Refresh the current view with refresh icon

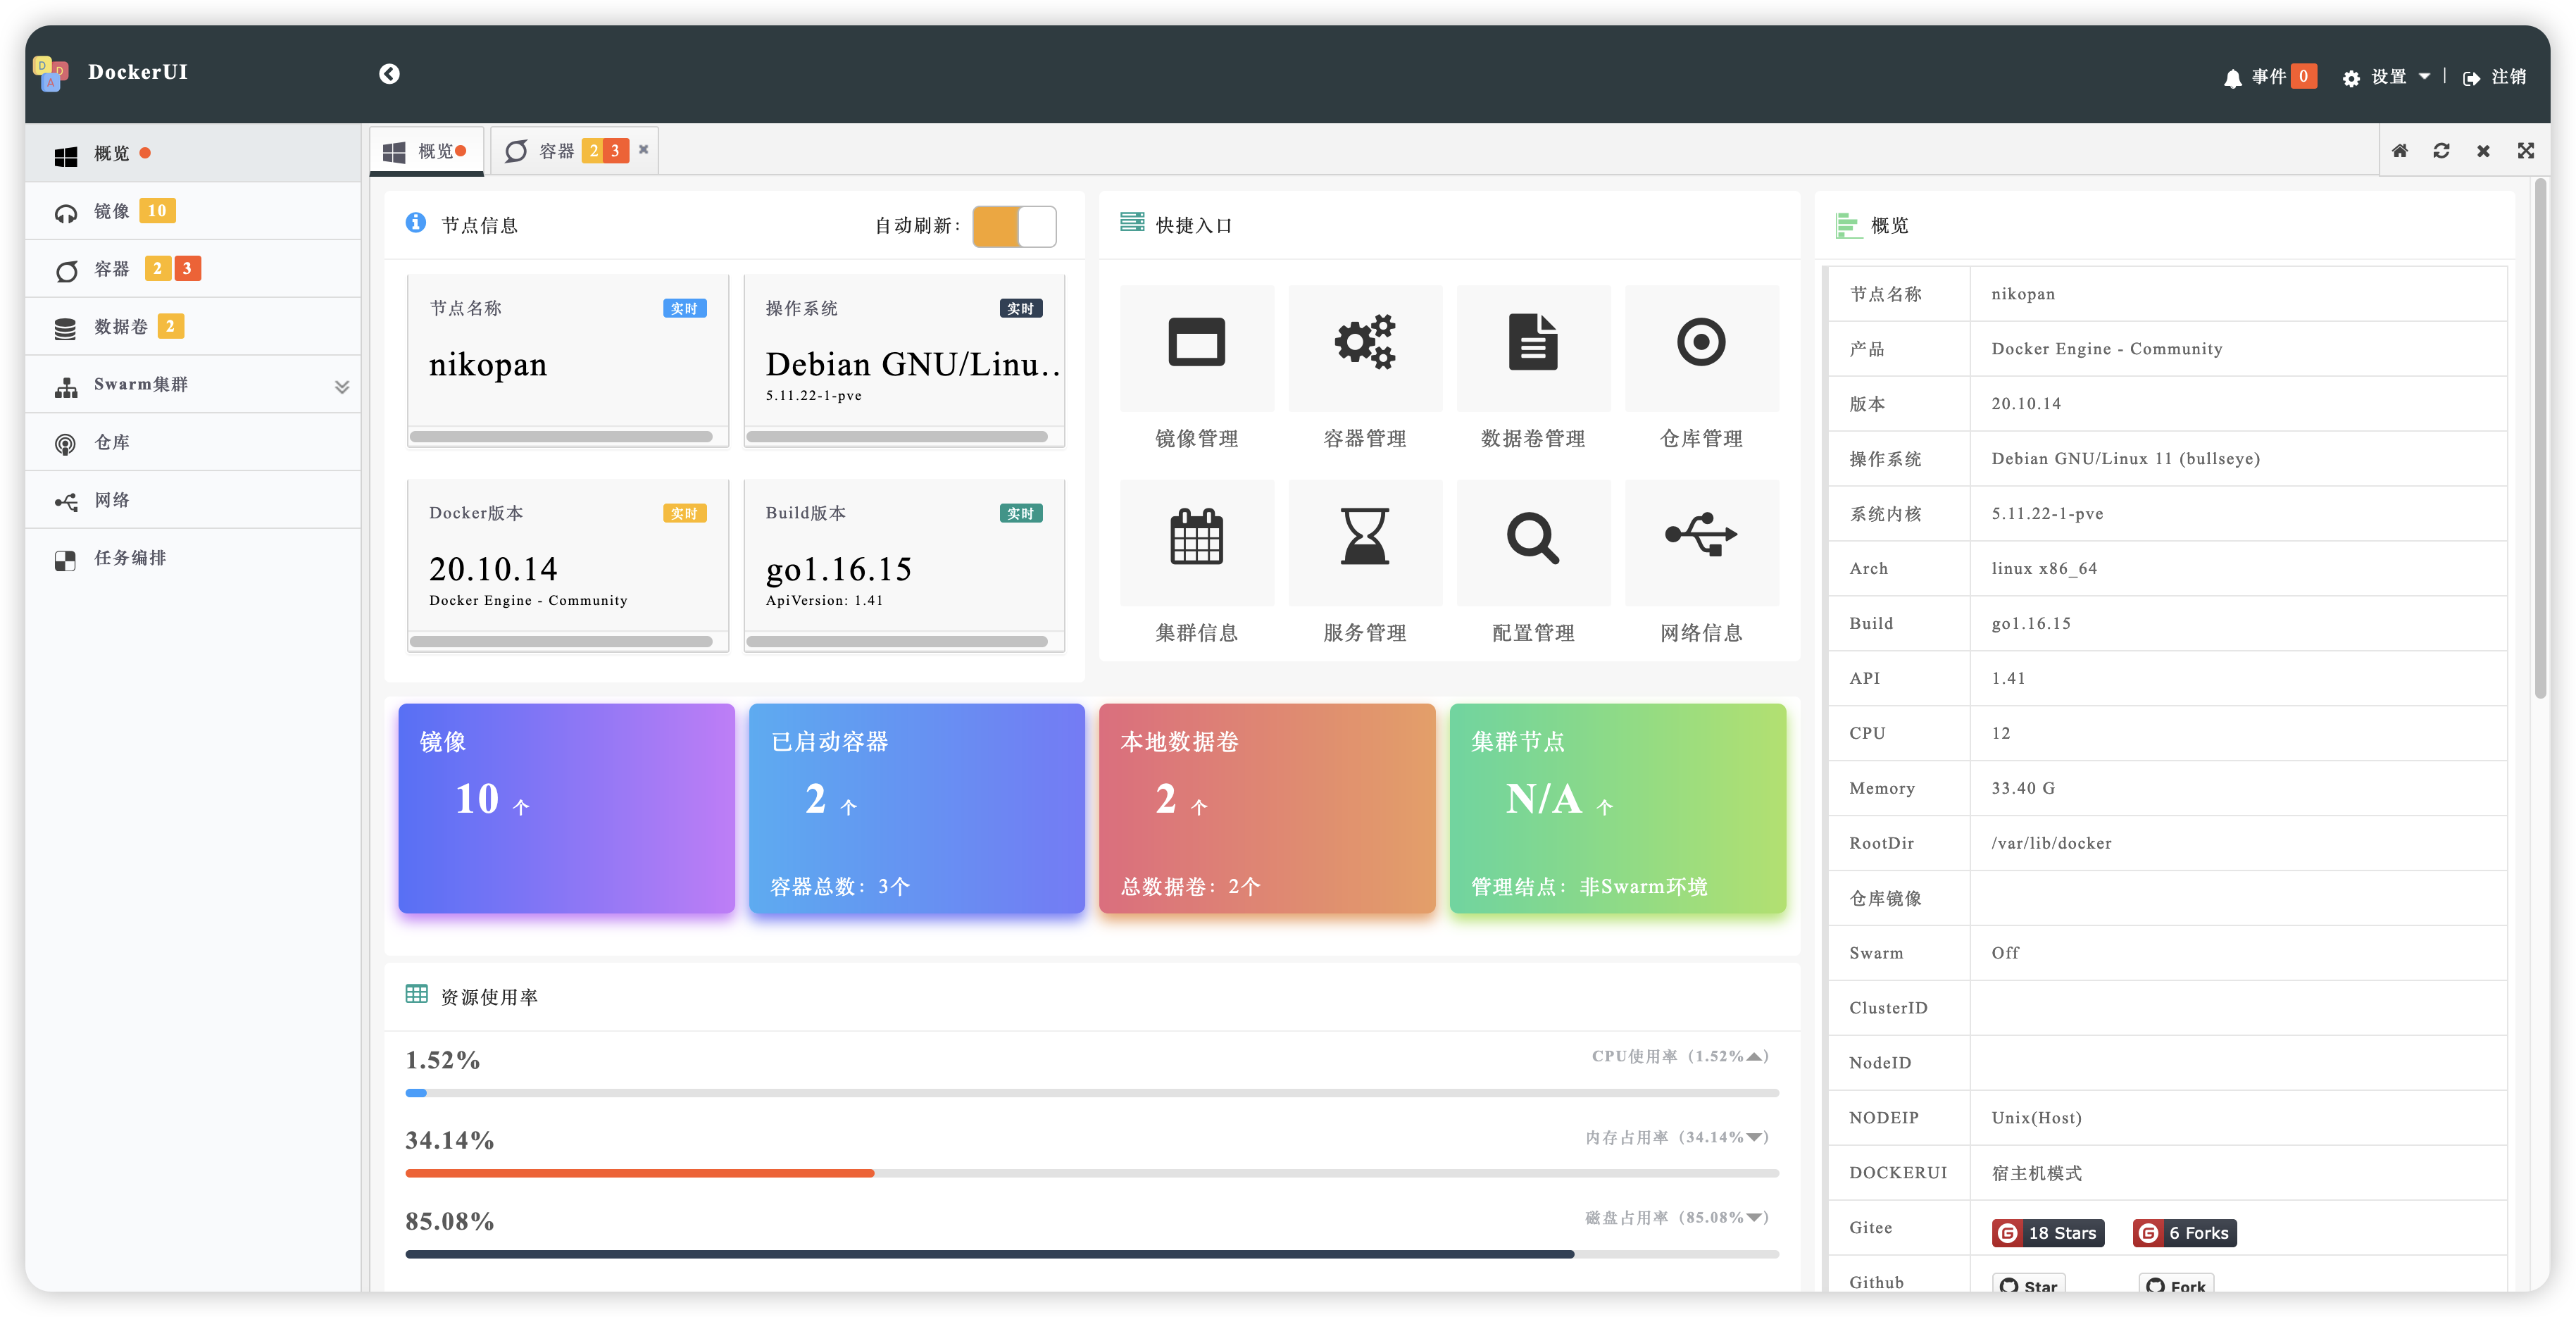click(x=2442, y=151)
